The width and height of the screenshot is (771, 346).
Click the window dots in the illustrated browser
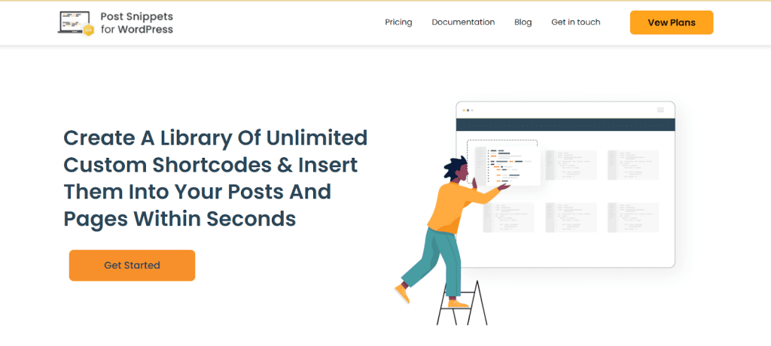(468, 110)
